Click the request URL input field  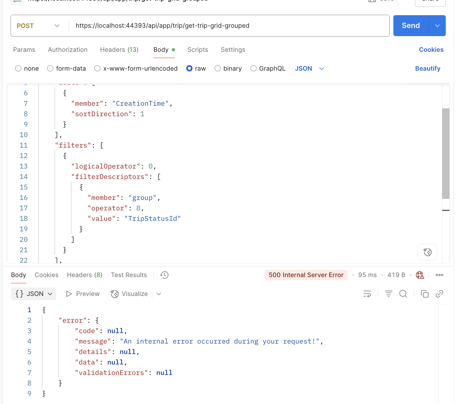pos(228,26)
